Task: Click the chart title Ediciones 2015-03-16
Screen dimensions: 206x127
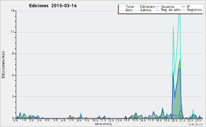Action: (x=53, y=6)
